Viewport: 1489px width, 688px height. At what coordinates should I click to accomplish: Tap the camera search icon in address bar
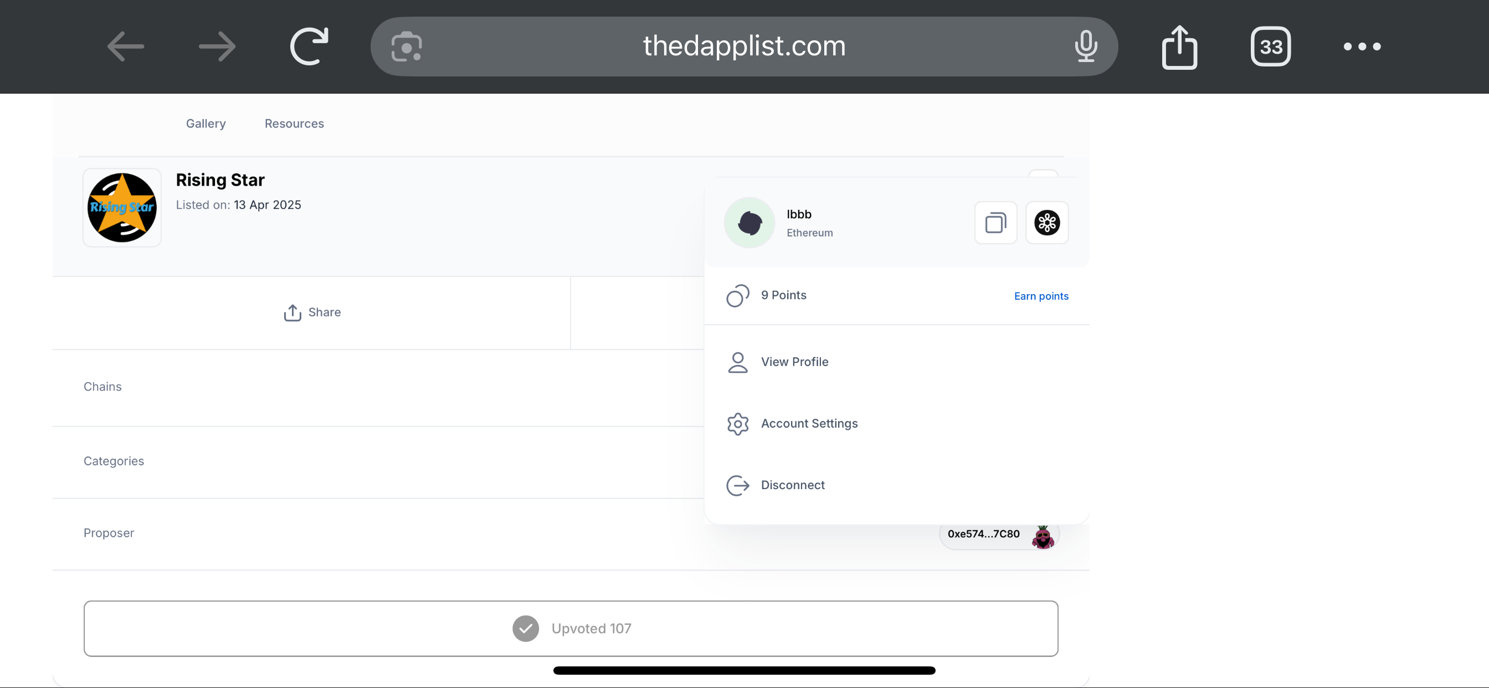tap(407, 46)
